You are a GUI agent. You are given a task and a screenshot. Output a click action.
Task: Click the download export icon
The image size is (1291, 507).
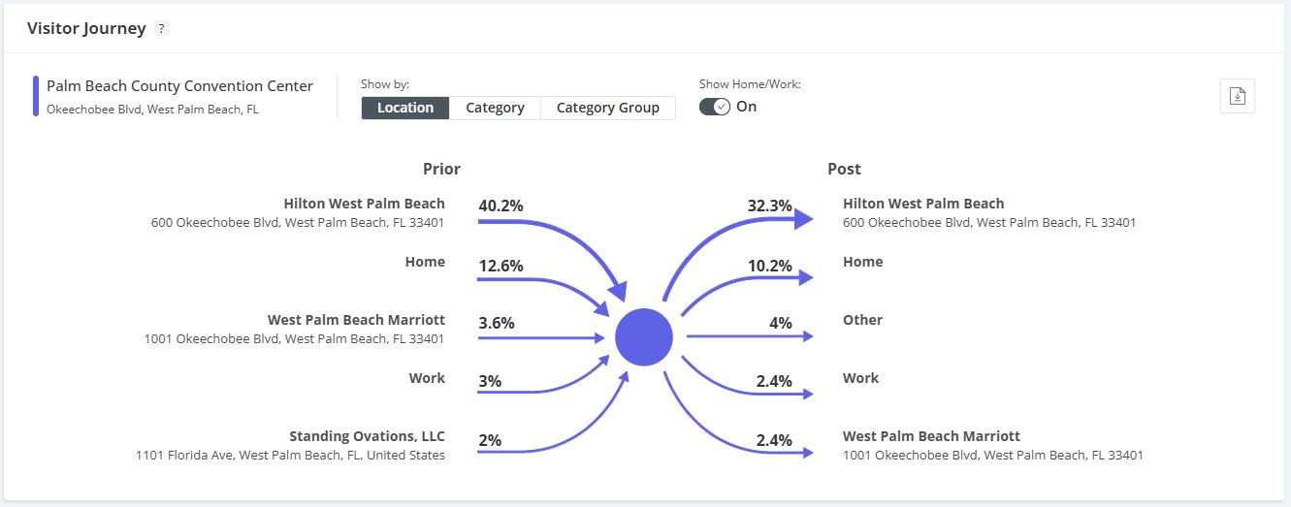(x=1237, y=96)
